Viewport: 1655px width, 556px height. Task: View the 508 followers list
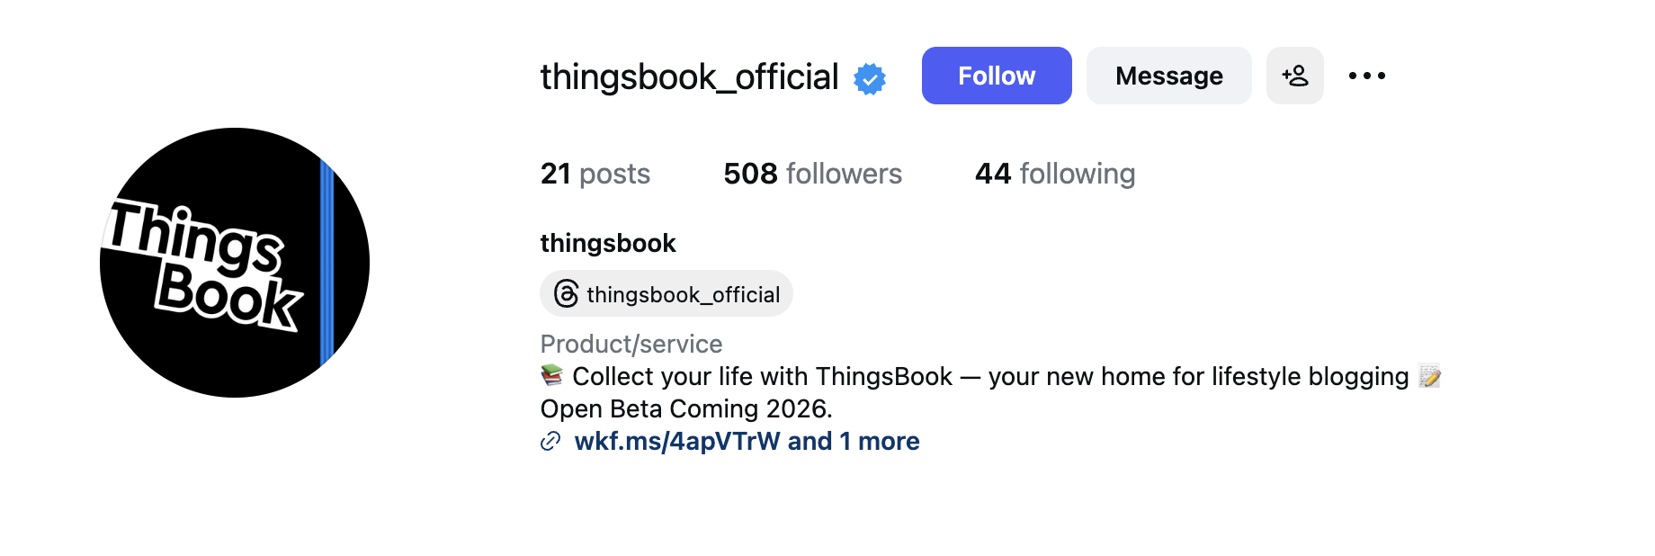click(x=813, y=174)
